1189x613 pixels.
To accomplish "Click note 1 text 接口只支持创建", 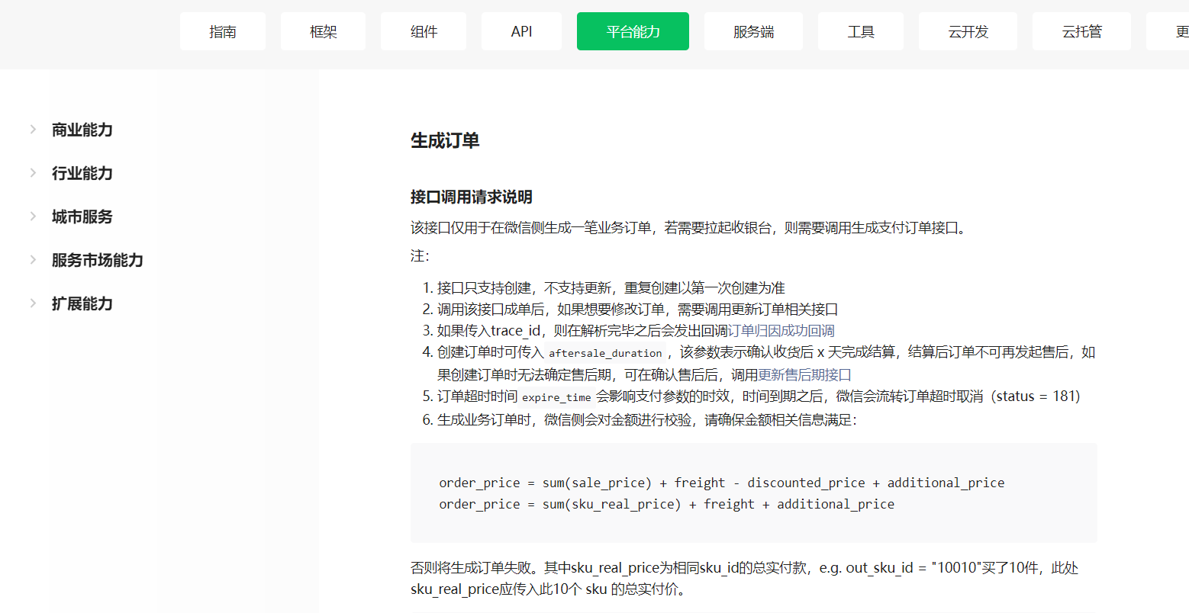I will tap(611, 288).
